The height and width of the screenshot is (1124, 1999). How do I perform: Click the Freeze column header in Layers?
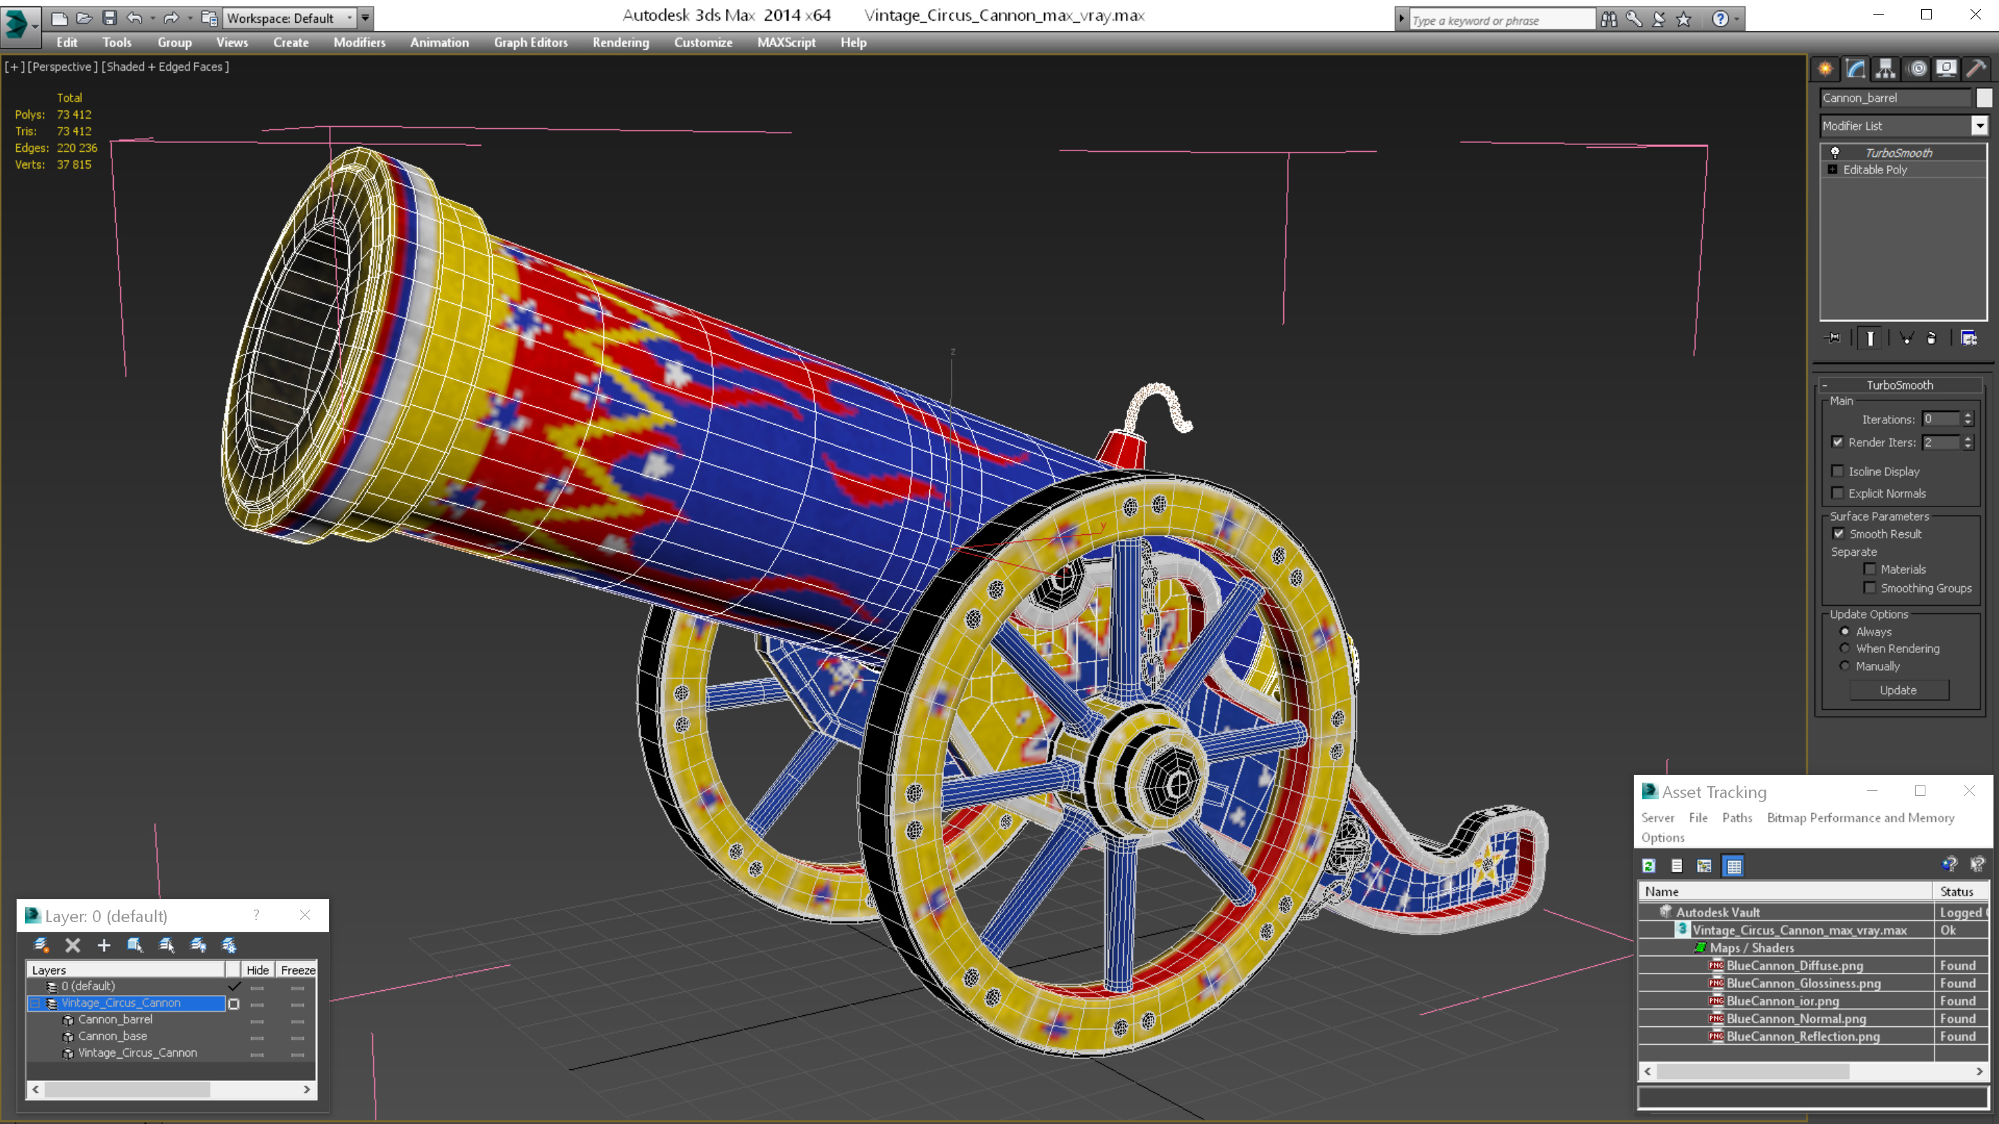[x=297, y=970]
